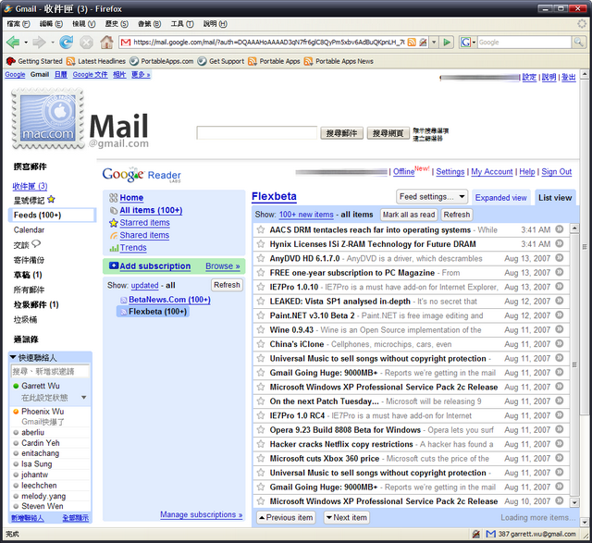Open the Get Support bookmark
Screen dimensions: 592x543
coord(221,61)
